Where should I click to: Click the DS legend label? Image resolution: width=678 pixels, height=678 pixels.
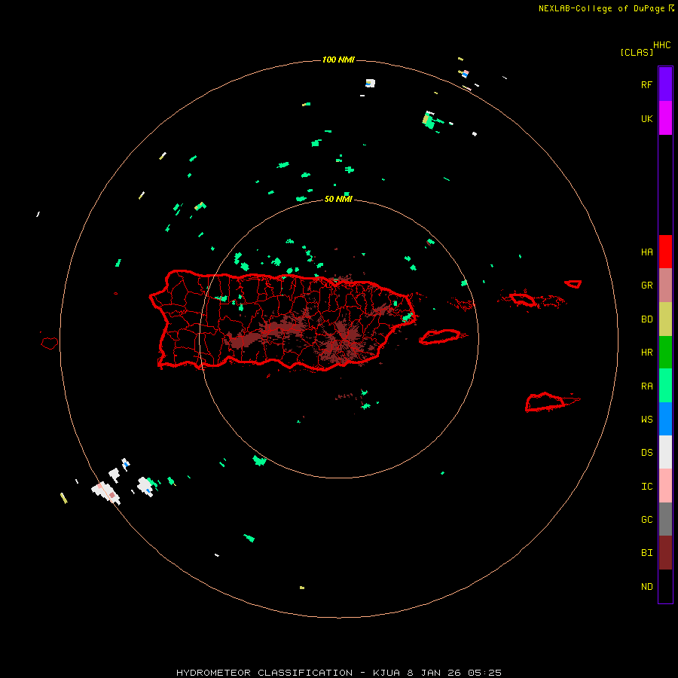646,453
